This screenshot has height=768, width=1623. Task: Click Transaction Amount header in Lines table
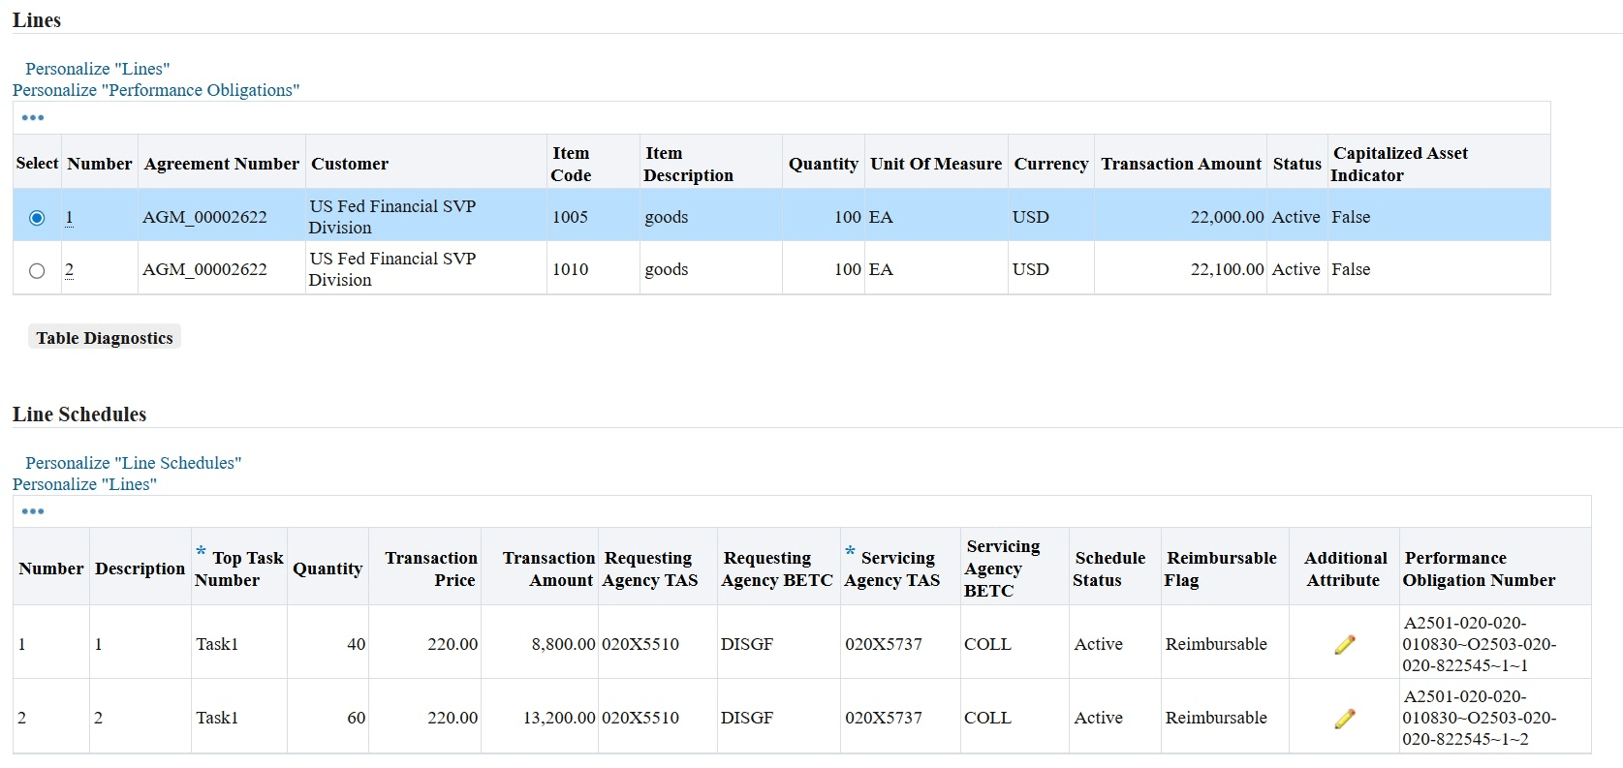coord(1181,164)
